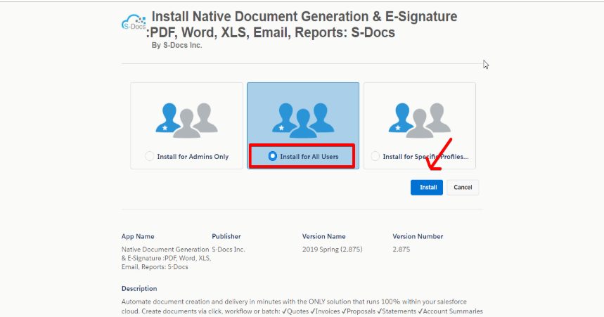
Task: Click the publisher value S-Docs Inc.
Action: tap(229, 250)
